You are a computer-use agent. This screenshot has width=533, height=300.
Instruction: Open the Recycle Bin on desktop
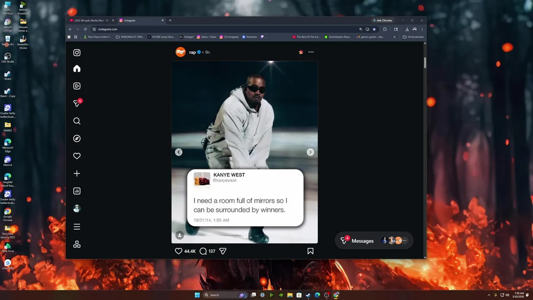[7, 40]
